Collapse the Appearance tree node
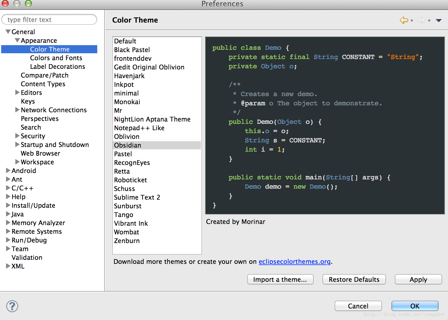This screenshot has width=448, height=320. pos(17,40)
